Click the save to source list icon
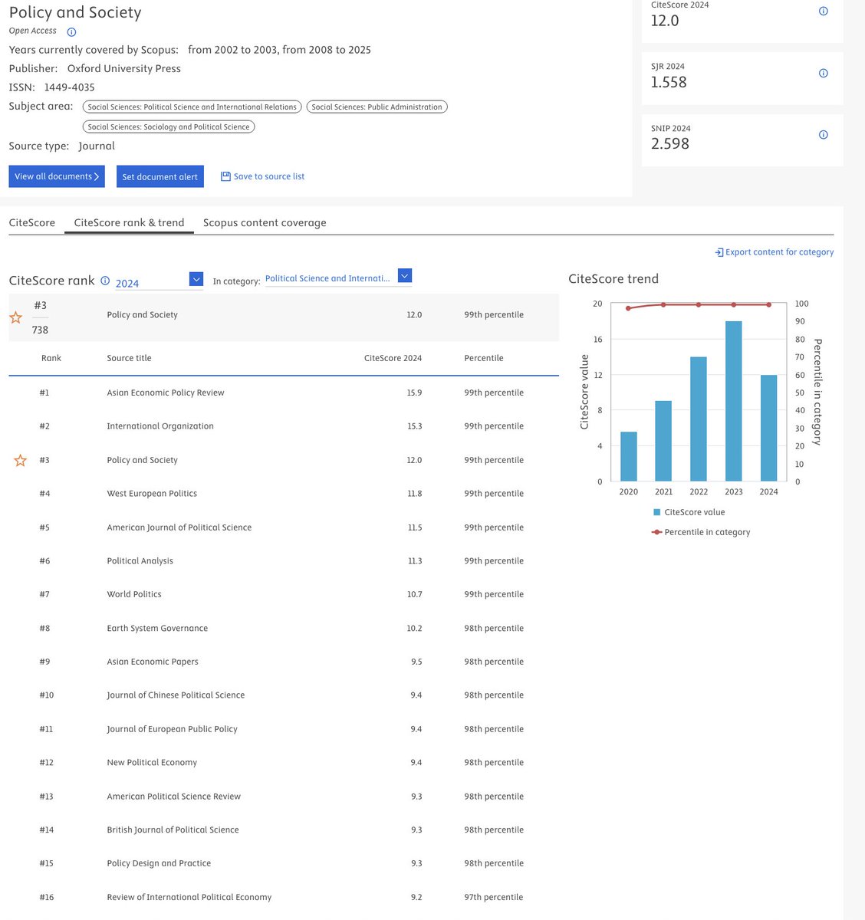Image resolution: width=865 pixels, height=920 pixels. [x=225, y=176]
